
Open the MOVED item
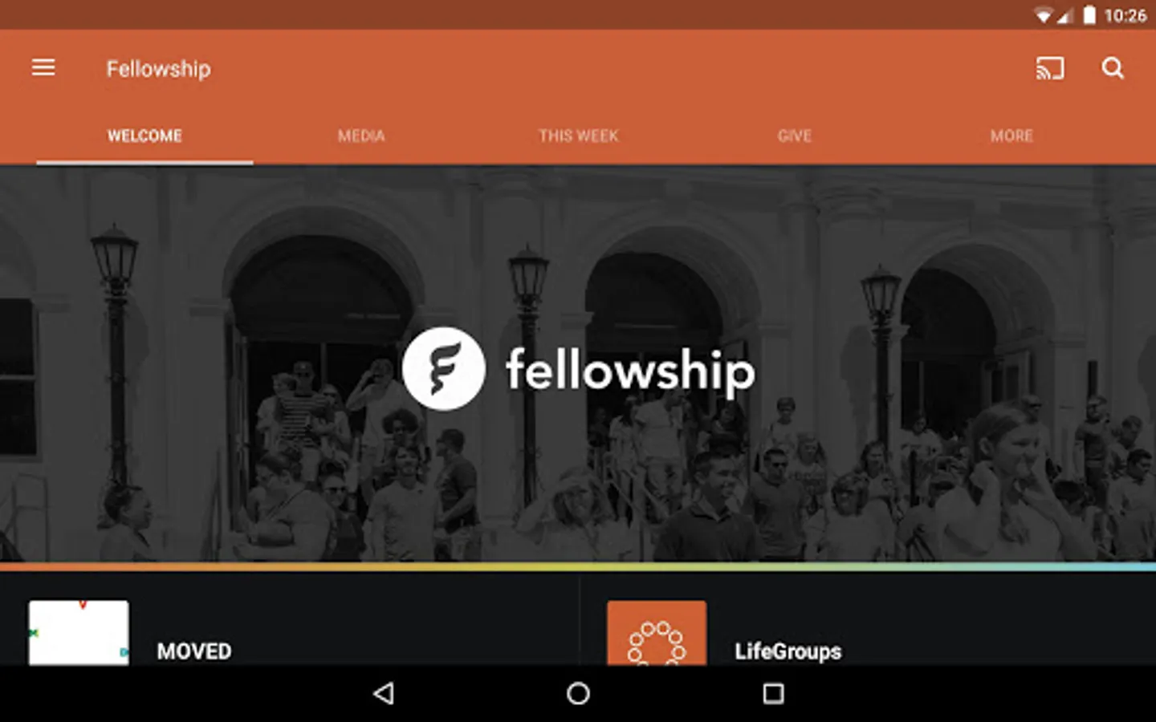289,632
